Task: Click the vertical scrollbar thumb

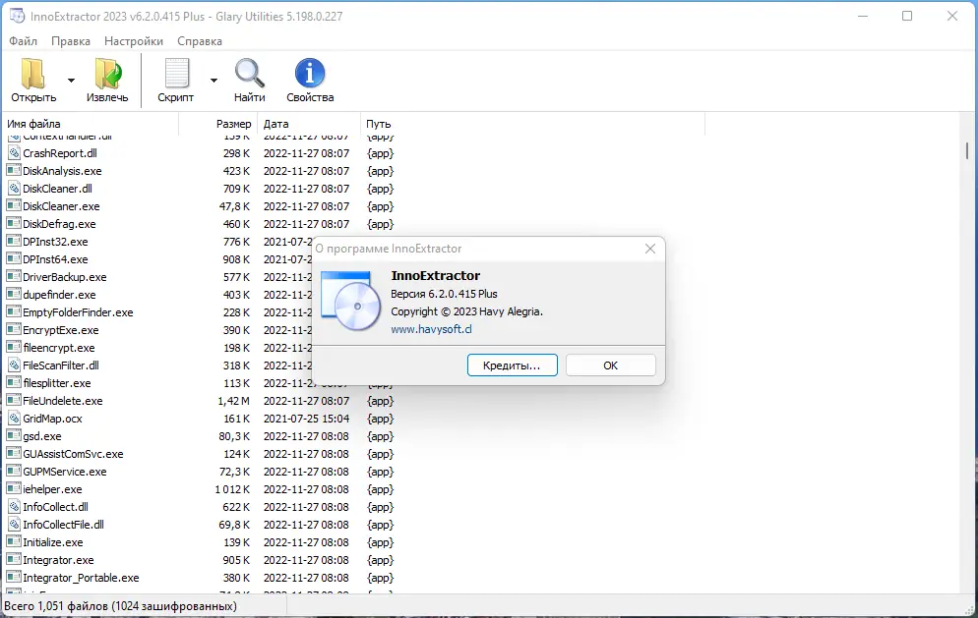Action: pos(967,150)
